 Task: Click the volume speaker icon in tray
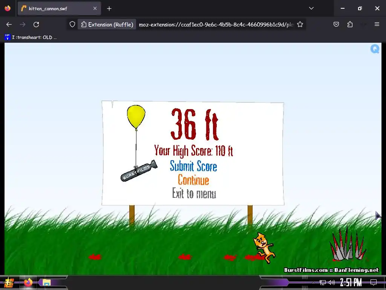click(332, 282)
